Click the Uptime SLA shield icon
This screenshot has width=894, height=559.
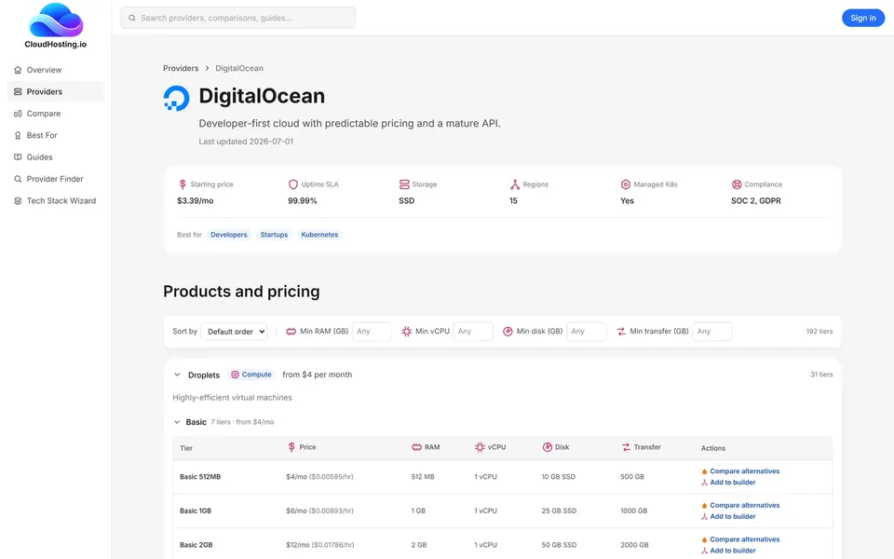pyautogui.click(x=293, y=184)
